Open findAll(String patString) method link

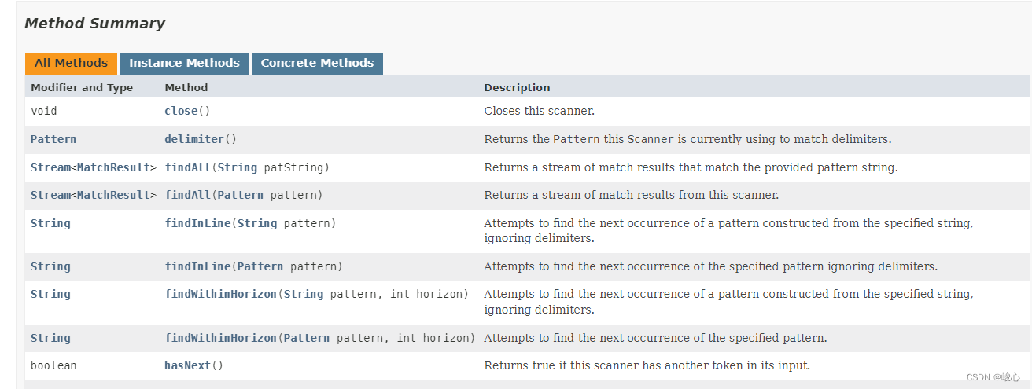(x=187, y=167)
